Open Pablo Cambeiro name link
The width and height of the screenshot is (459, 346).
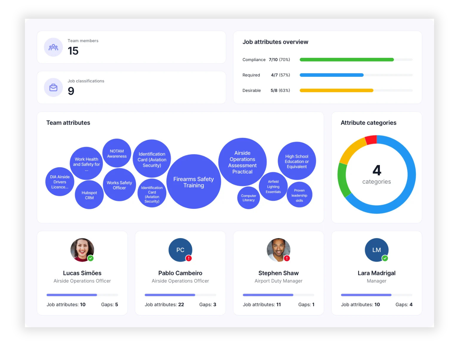click(x=180, y=273)
